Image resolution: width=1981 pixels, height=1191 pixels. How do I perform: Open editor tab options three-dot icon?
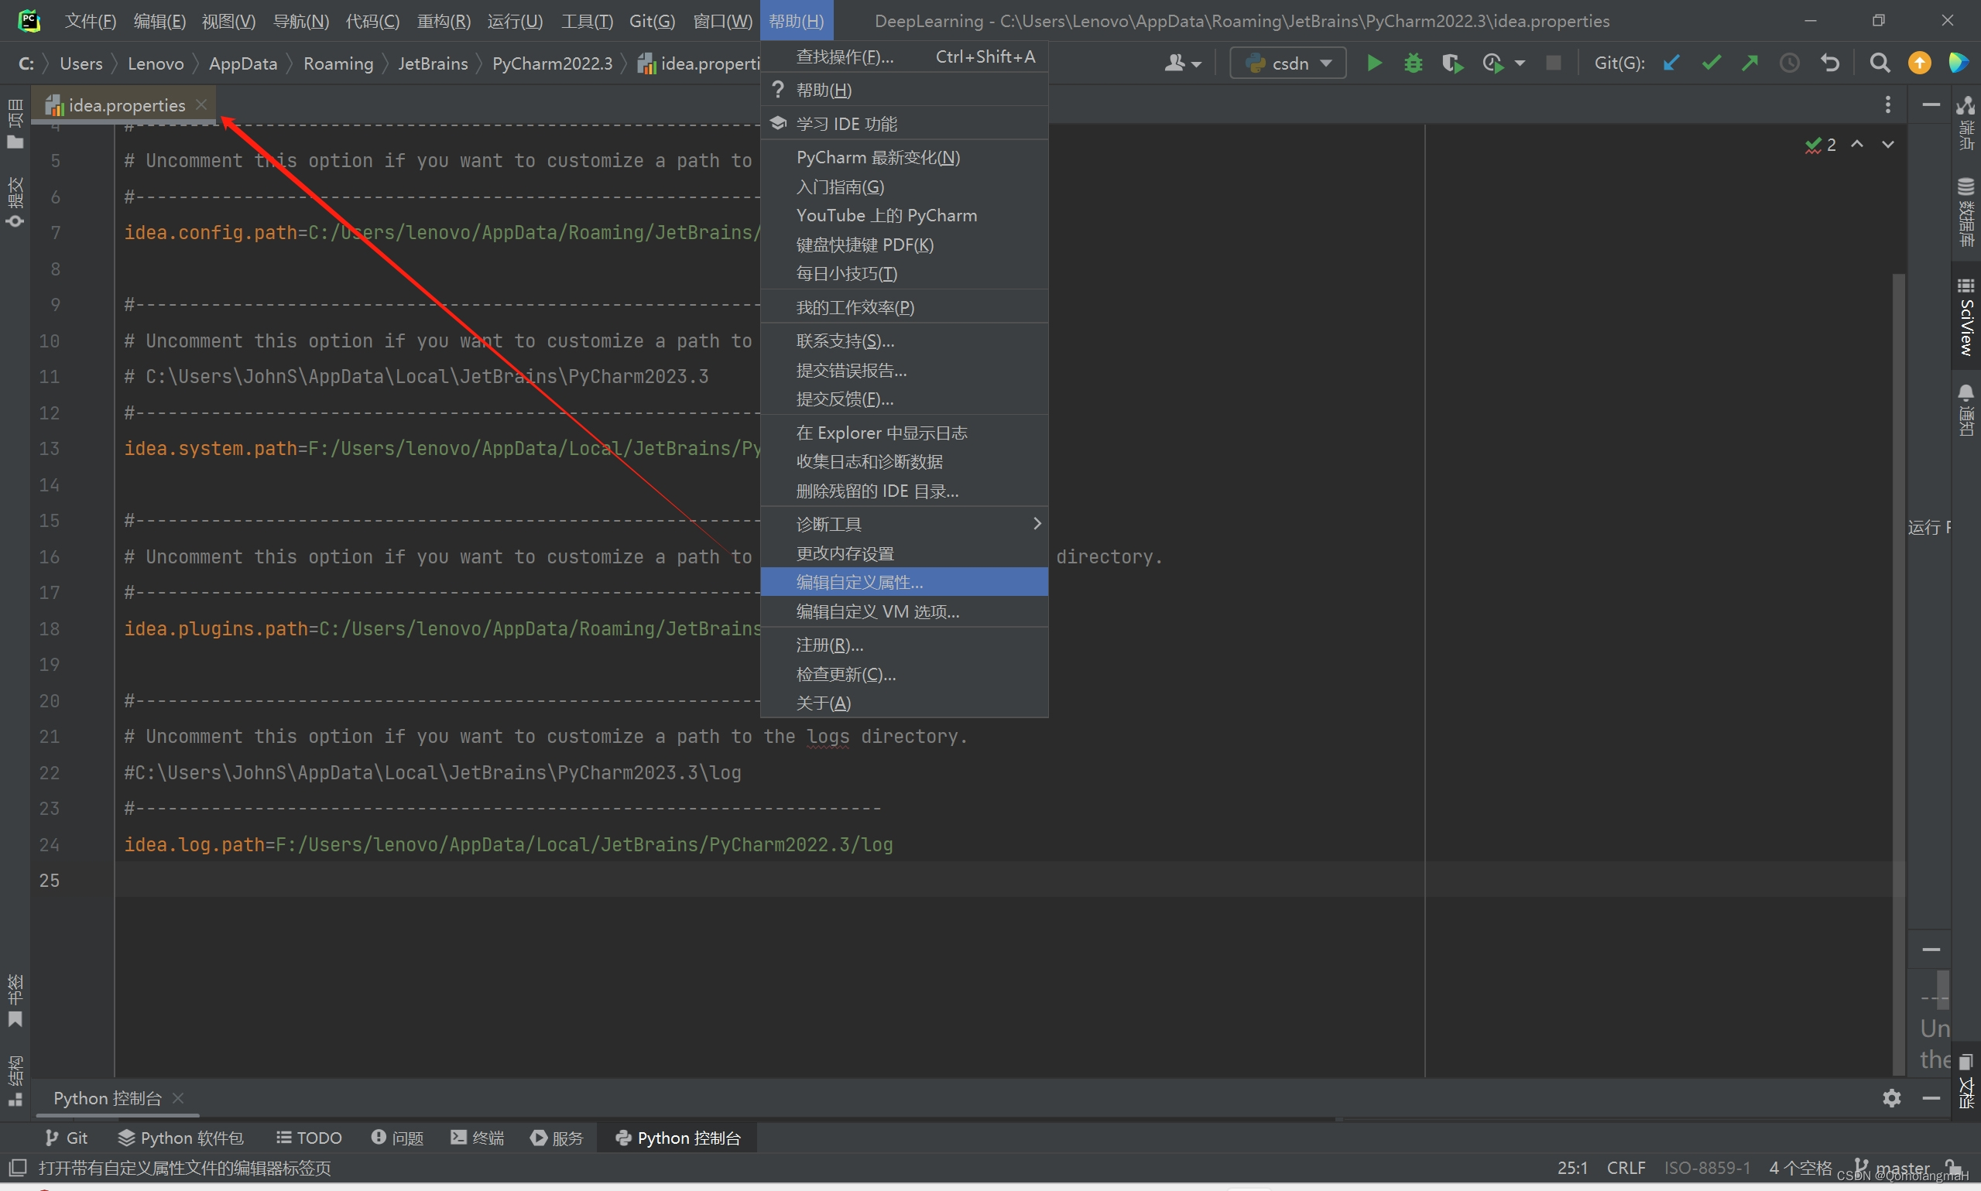coord(1887,104)
